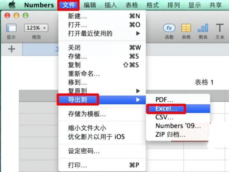Minimize the window with yellow button

click(16, 16)
